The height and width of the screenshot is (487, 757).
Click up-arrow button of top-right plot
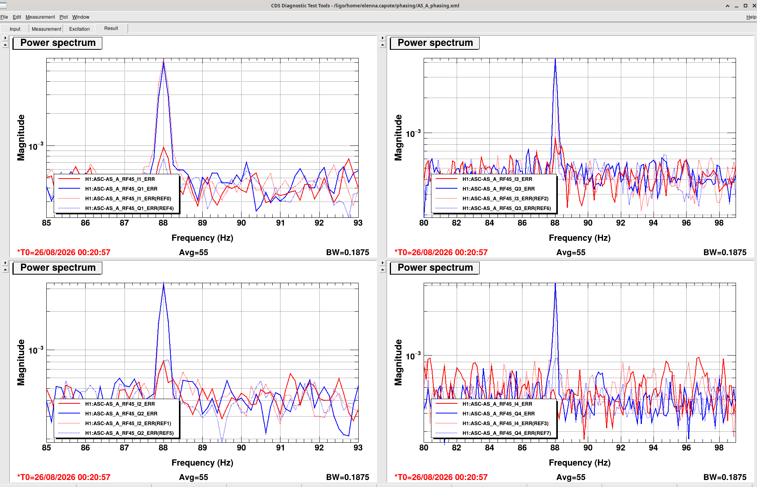(x=382, y=45)
